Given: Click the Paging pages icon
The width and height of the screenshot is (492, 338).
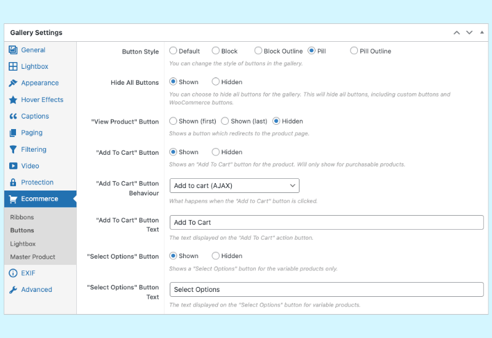Looking at the screenshot, I should [x=14, y=133].
